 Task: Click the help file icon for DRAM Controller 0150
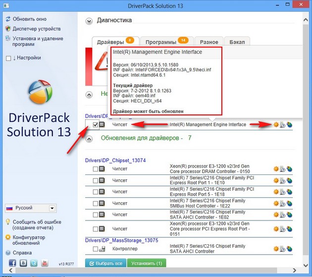pyautogui.click(x=282, y=169)
